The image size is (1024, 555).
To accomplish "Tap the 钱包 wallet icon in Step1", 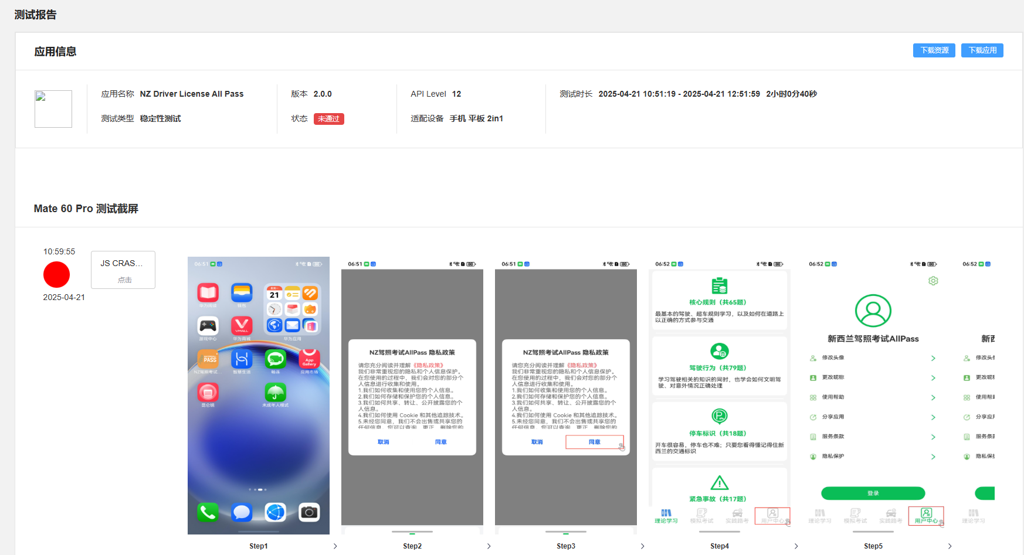I will [x=242, y=292].
